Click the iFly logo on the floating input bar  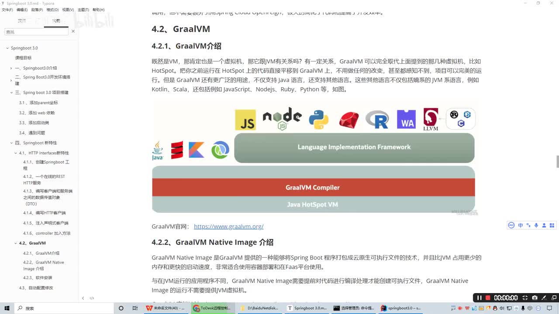click(x=511, y=225)
